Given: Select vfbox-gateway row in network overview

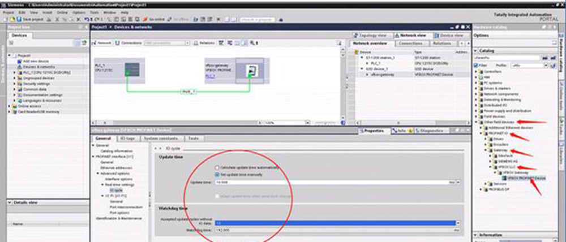Looking at the screenshot, I should pos(409,74).
